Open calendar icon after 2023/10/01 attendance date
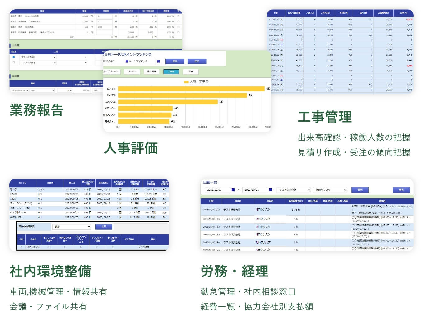This screenshot has width=423, height=311. (233, 190)
